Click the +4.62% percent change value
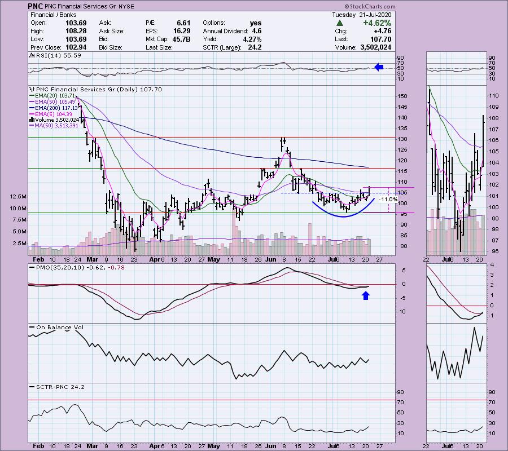Screen dimensions: 508x451 [377, 23]
